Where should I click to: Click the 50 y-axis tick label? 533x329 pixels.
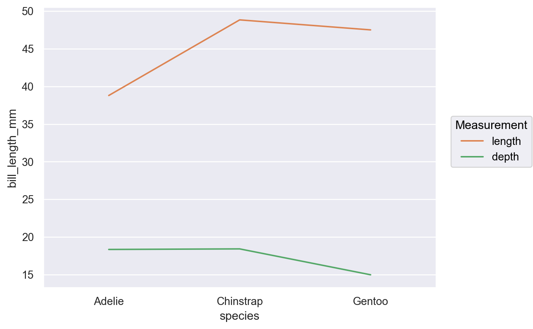pyautogui.click(x=28, y=11)
